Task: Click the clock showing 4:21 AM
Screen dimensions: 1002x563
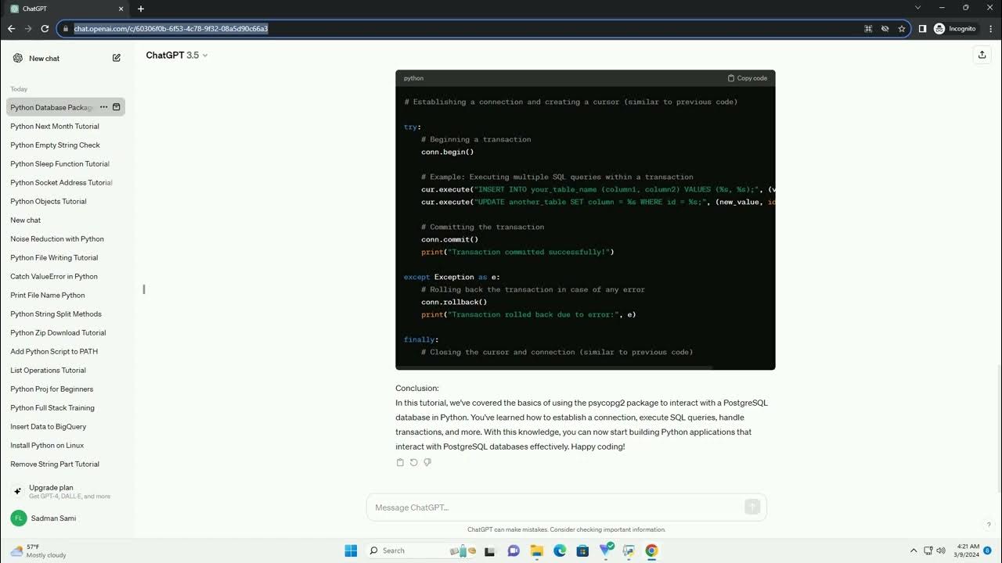Action: (968, 550)
